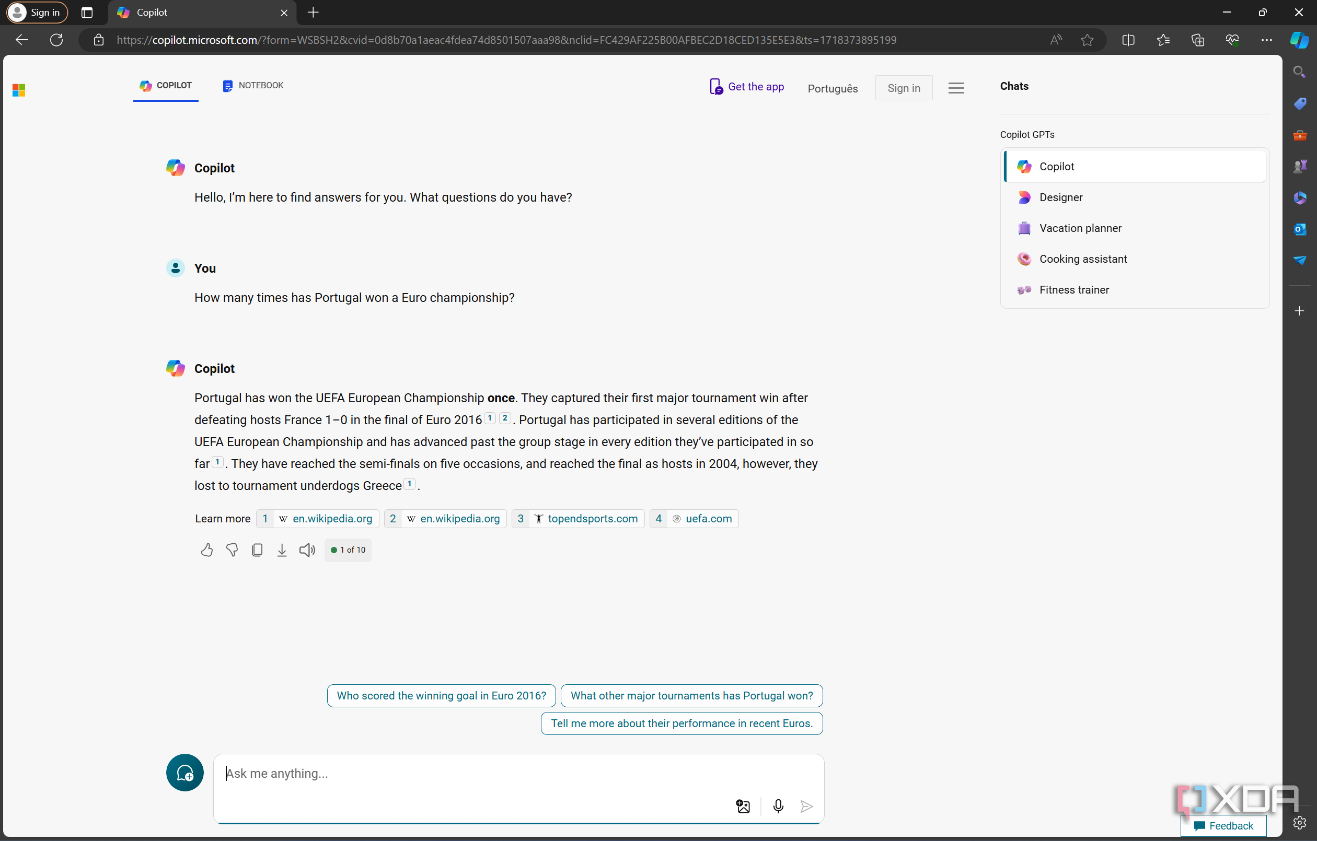Copy Copilot's answer to clipboard
1317x841 pixels.
(257, 550)
